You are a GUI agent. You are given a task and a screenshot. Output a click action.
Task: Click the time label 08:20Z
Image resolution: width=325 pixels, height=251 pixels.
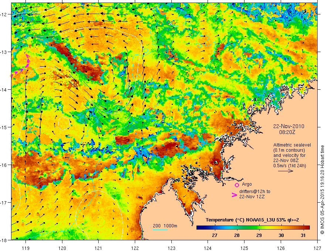(x=287, y=132)
